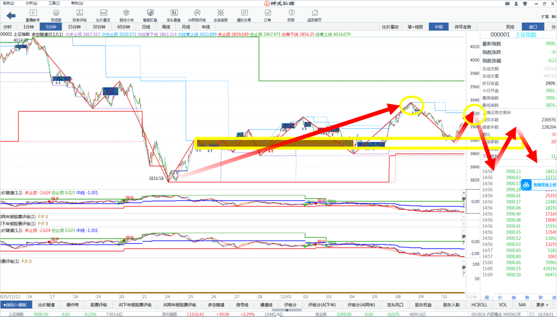557x317 pixels.
Task: Toggle the 中枢 overlay button
Action: click(x=438, y=27)
